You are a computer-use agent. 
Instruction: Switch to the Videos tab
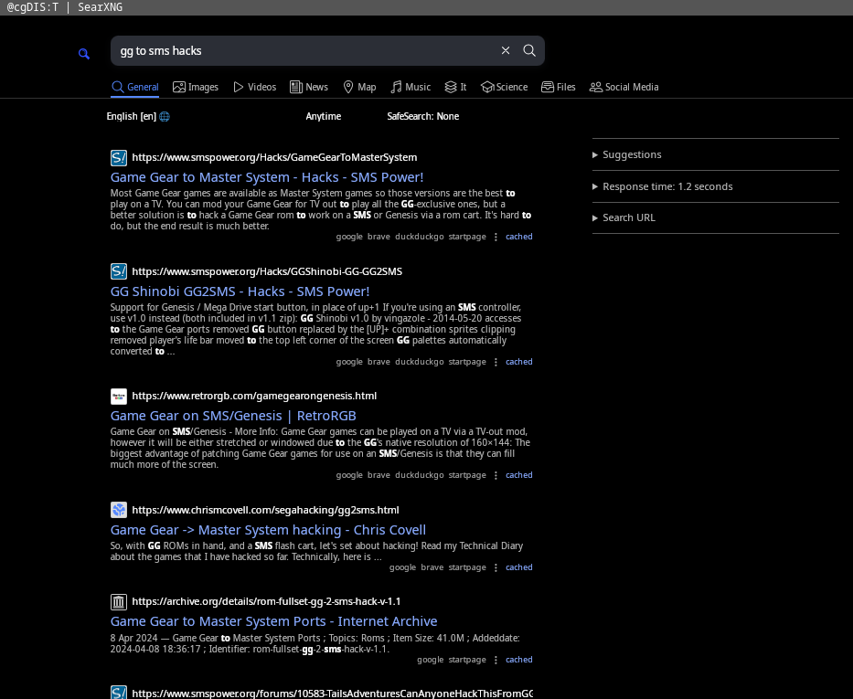254,87
